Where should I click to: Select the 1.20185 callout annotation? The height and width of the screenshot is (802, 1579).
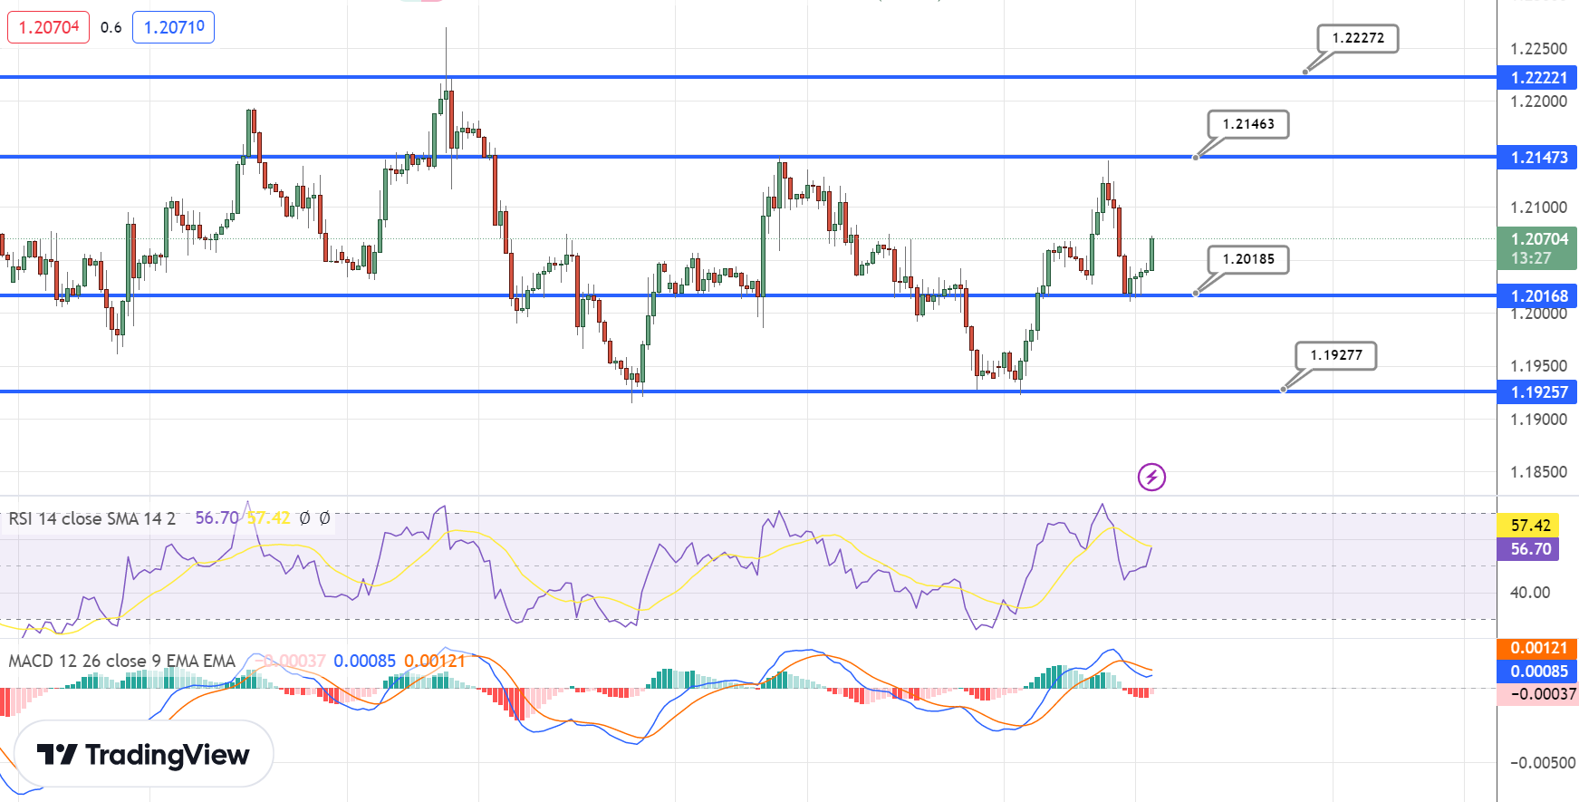[1247, 259]
